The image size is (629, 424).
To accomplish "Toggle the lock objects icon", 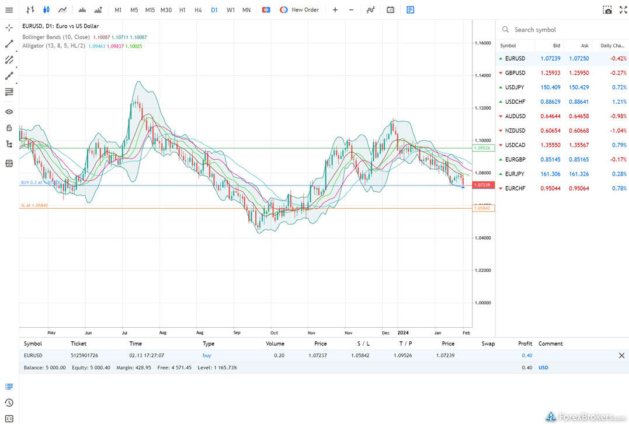I will coord(9,128).
